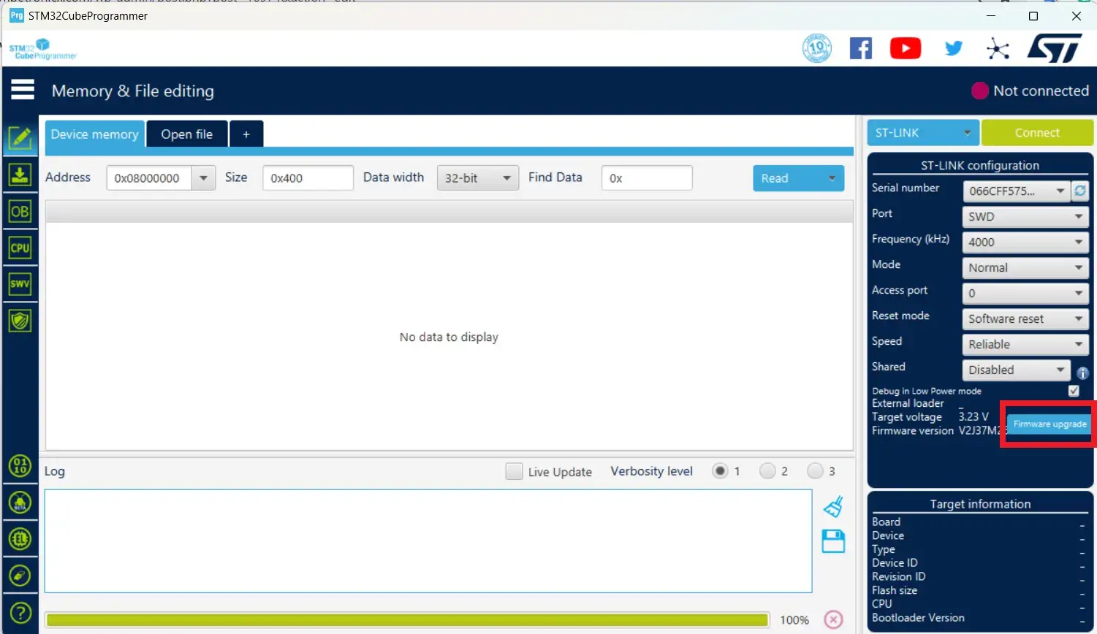1097x634 pixels.
Task: Open the Port SWD dropdown
Action: point(1025,216)
